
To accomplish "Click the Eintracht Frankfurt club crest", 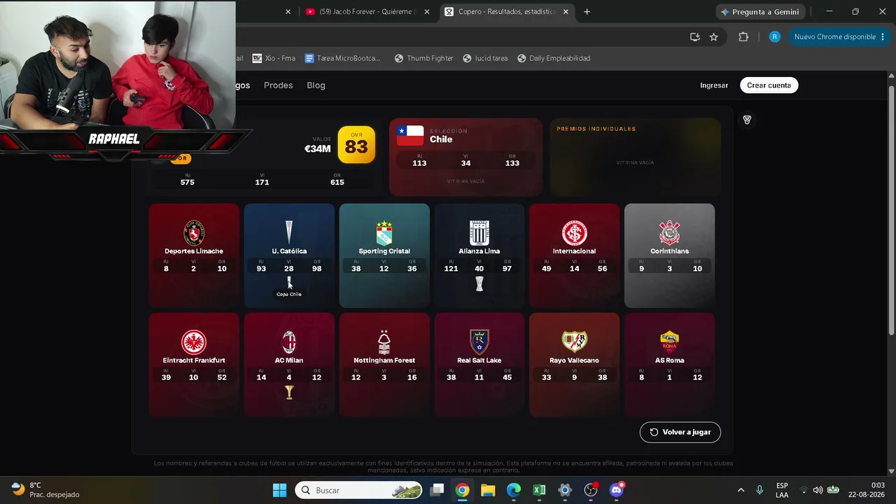I will 194,342.
